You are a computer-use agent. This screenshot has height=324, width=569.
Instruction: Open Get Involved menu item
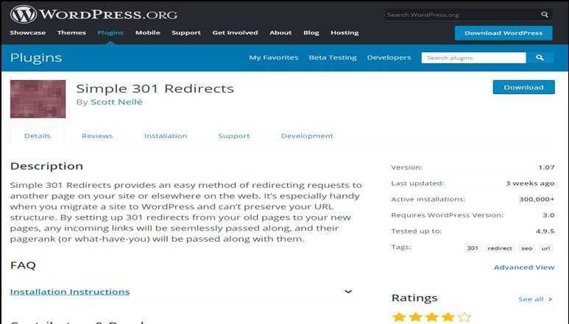[x=235, y=32]
